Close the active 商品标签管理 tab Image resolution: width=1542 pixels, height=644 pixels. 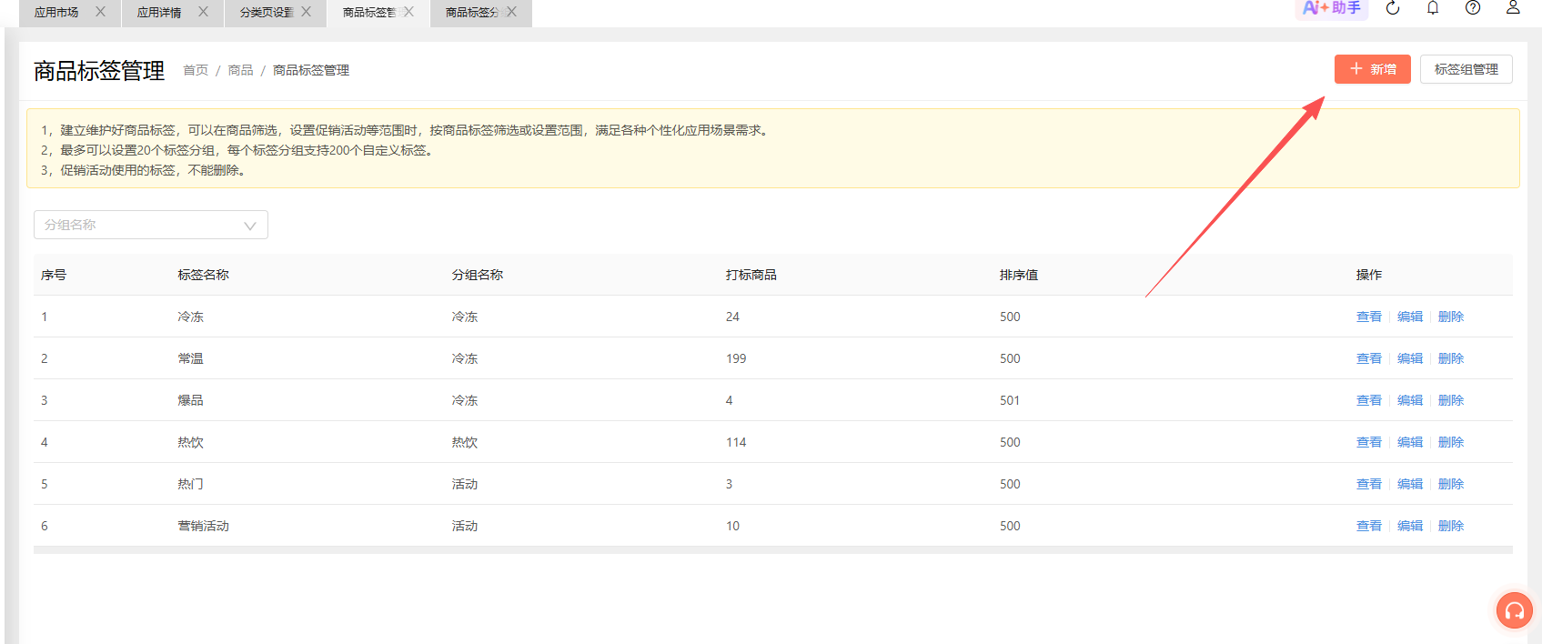[408, 12]
